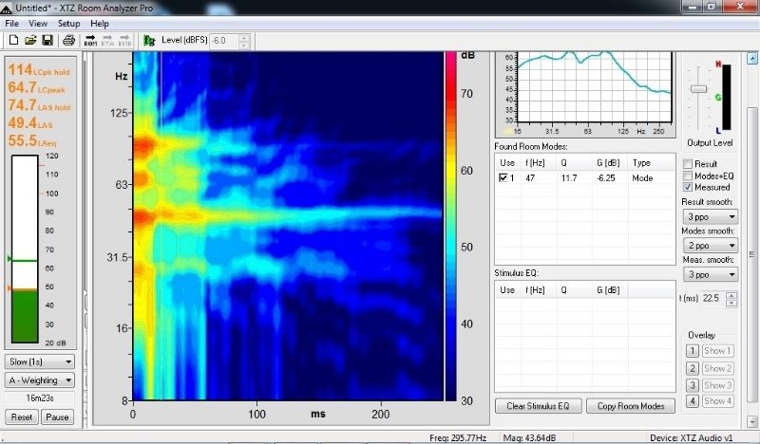
Task: Print the current analysis
Action: click(x=68, y=40)
